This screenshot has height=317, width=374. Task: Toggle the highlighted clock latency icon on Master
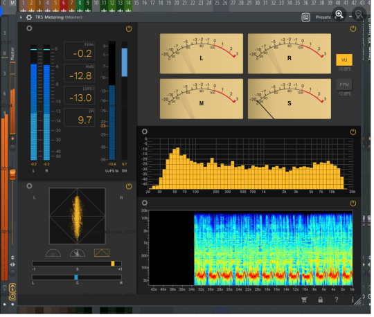pos(12,297)
